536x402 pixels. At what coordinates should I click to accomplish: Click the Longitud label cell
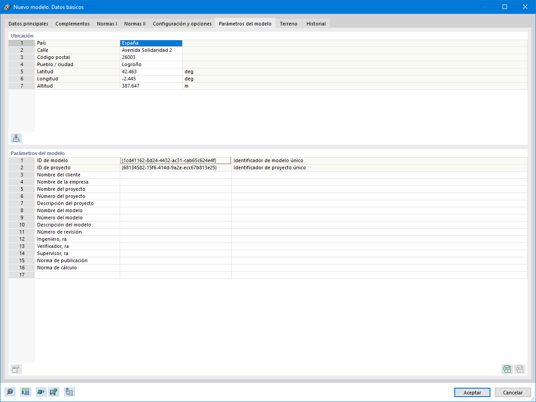77,79
